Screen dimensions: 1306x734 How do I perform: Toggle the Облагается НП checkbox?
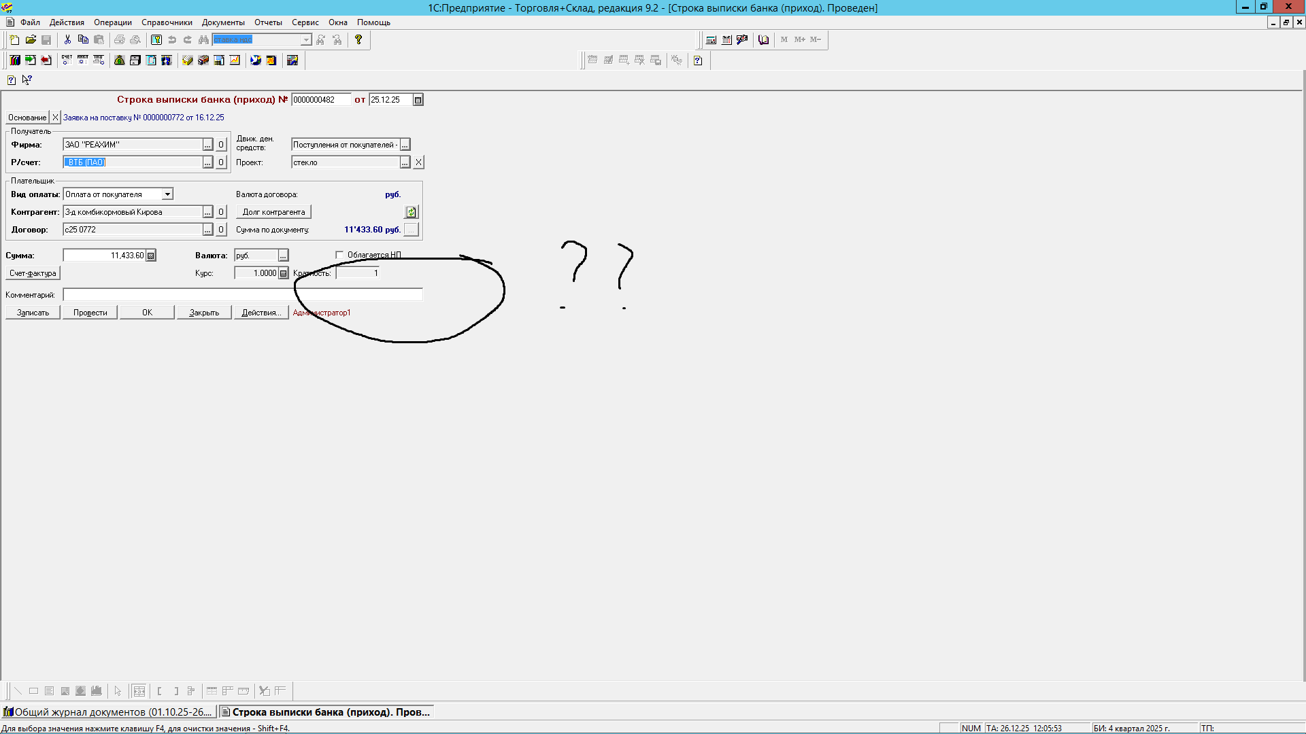pyautogui.click(x=339, y=255)
